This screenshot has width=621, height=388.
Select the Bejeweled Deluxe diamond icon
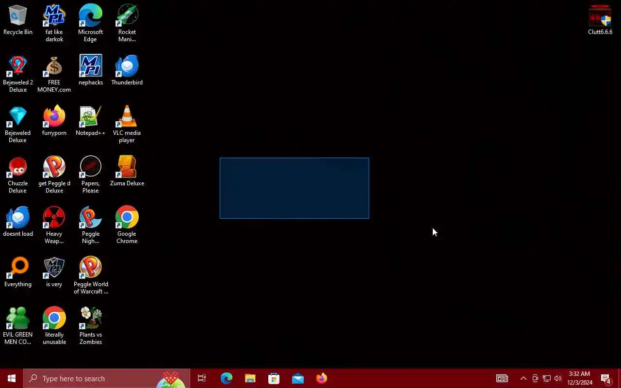click(x=18, y=124)
